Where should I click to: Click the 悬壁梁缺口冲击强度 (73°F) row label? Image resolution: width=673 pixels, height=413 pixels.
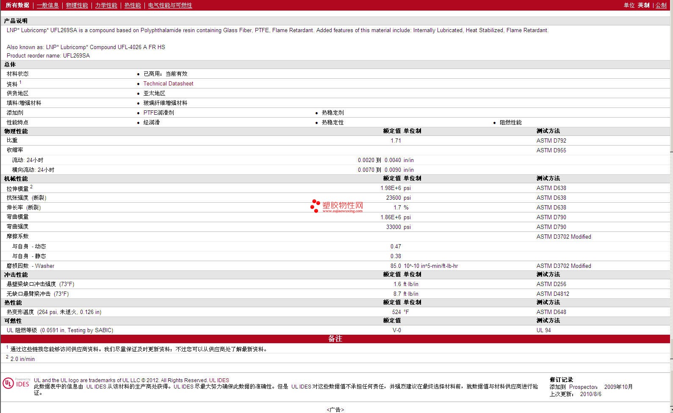pos(40,284)
